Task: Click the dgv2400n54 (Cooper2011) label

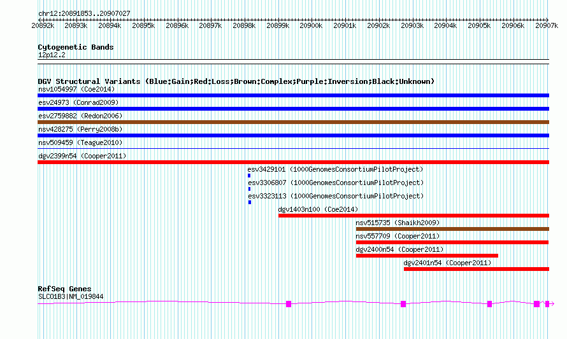Action: point(399,249)
